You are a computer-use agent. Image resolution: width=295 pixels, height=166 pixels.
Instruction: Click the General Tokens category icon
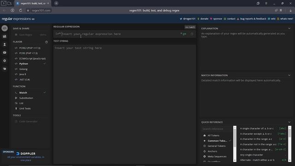click(205, 146)
